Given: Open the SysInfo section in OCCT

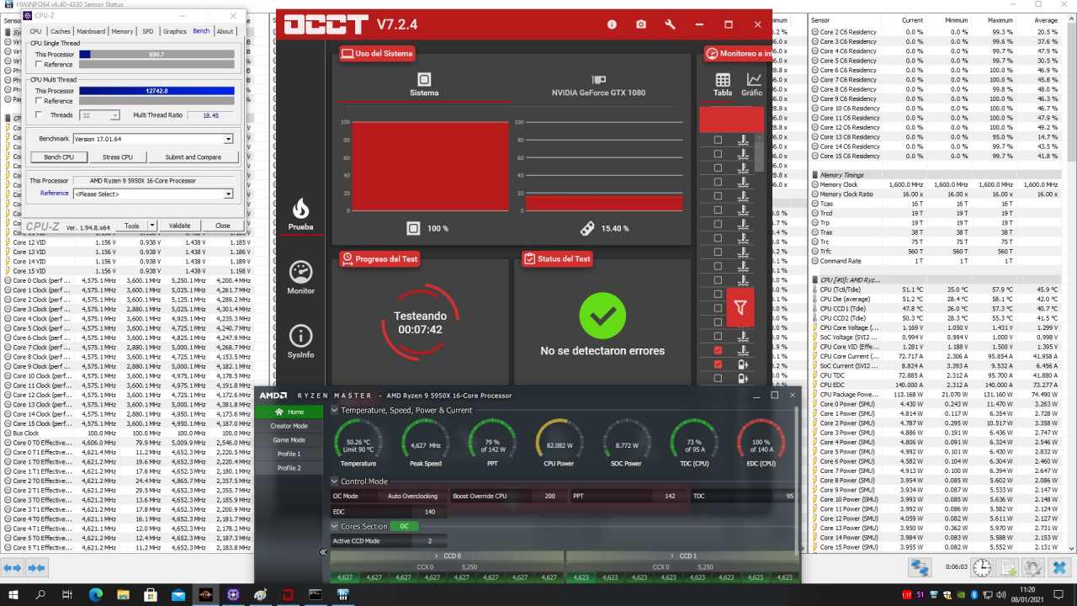Looking at the screenshot, I should point(300,342).
